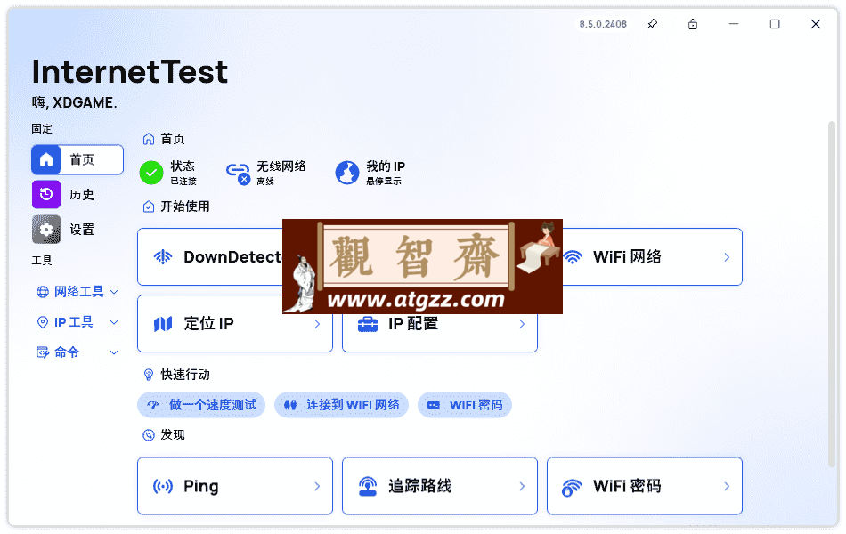
Task: Click the lock icon in title bar
Action: (693, 24)
